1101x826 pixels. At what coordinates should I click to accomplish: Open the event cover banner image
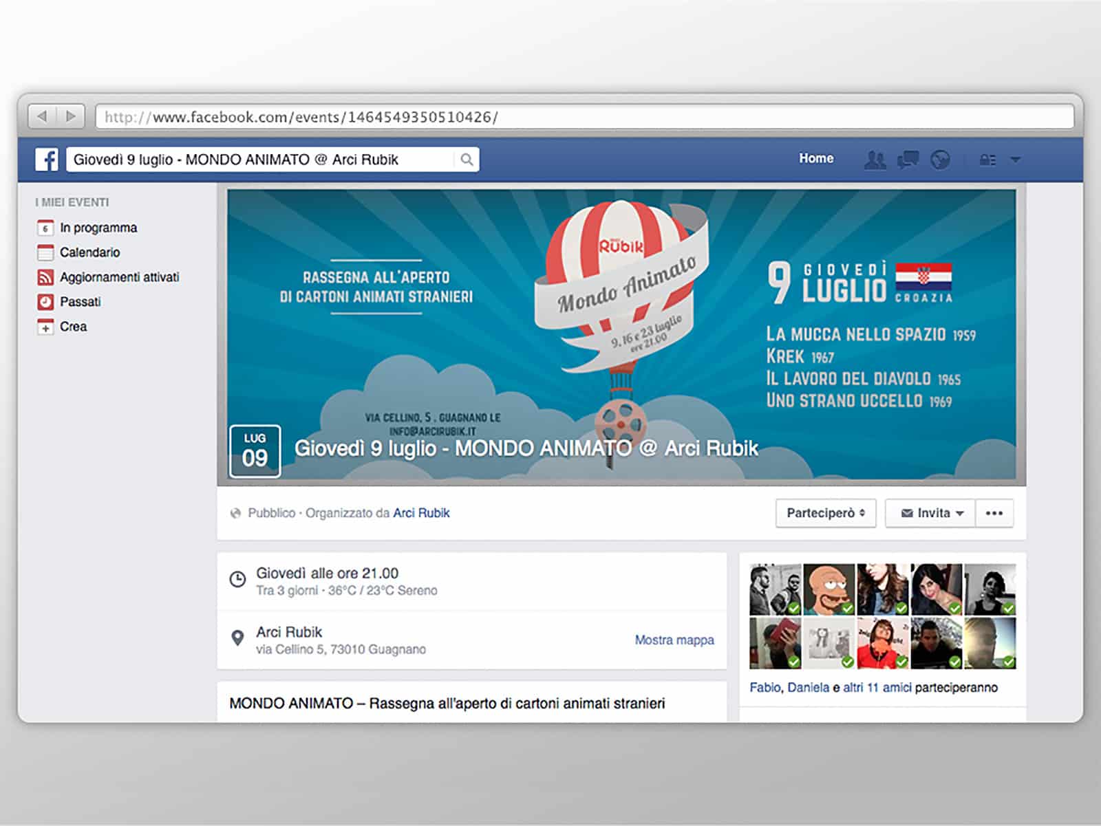(621, 334)
